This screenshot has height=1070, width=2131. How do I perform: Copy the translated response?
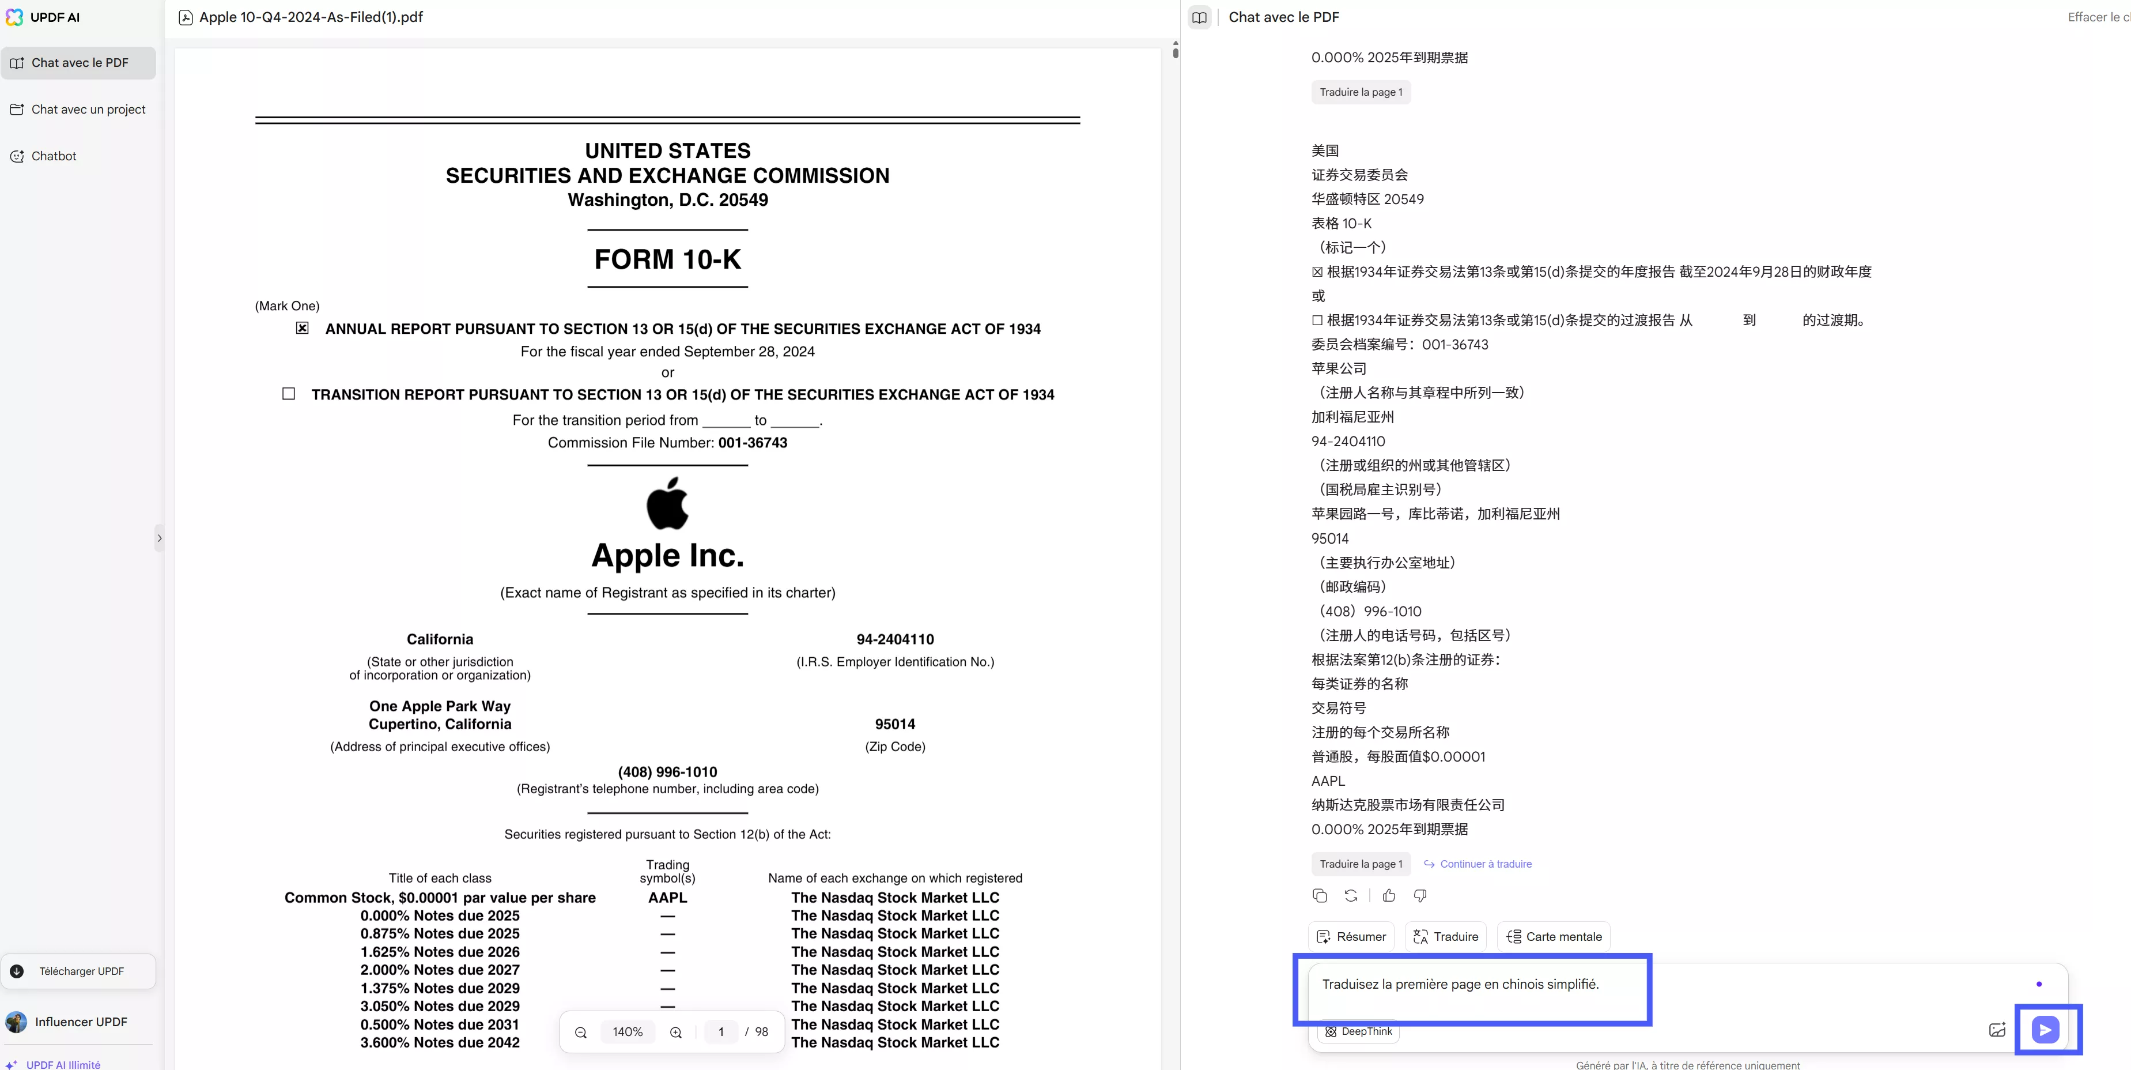point(1320,895)
